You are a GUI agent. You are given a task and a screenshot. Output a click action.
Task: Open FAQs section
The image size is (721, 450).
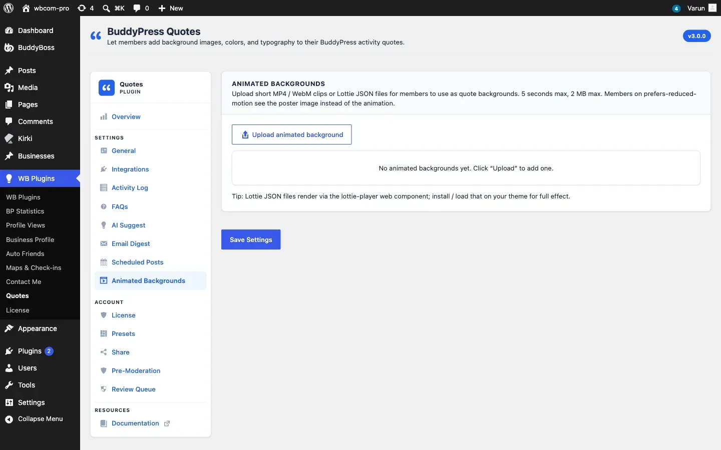click(150, 206)
